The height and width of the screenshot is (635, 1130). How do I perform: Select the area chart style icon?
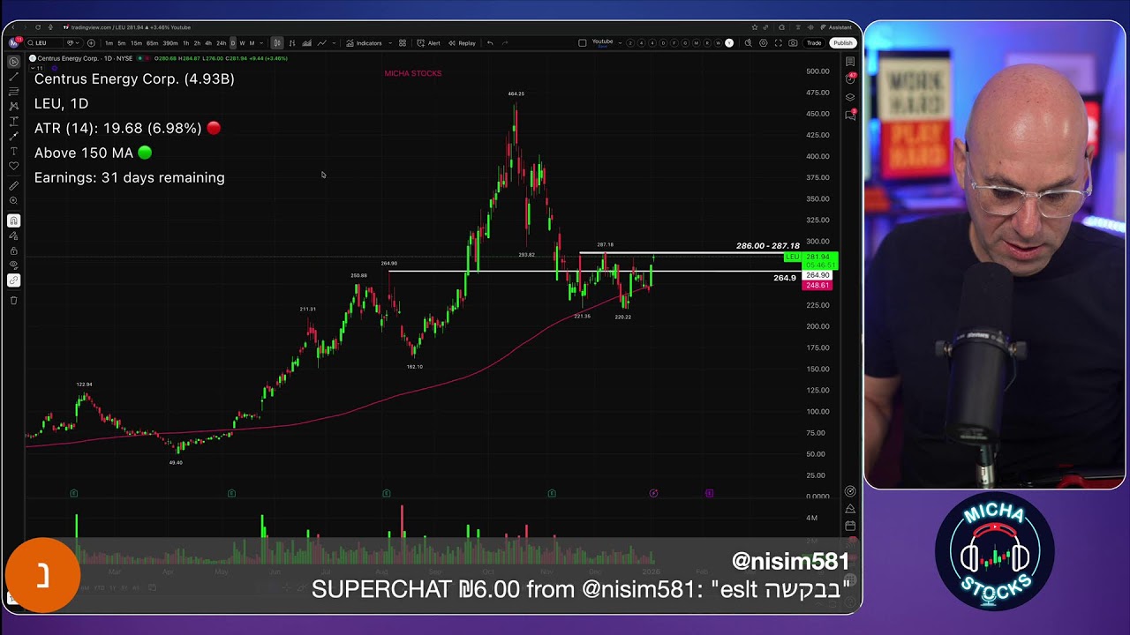click(306, 42)
